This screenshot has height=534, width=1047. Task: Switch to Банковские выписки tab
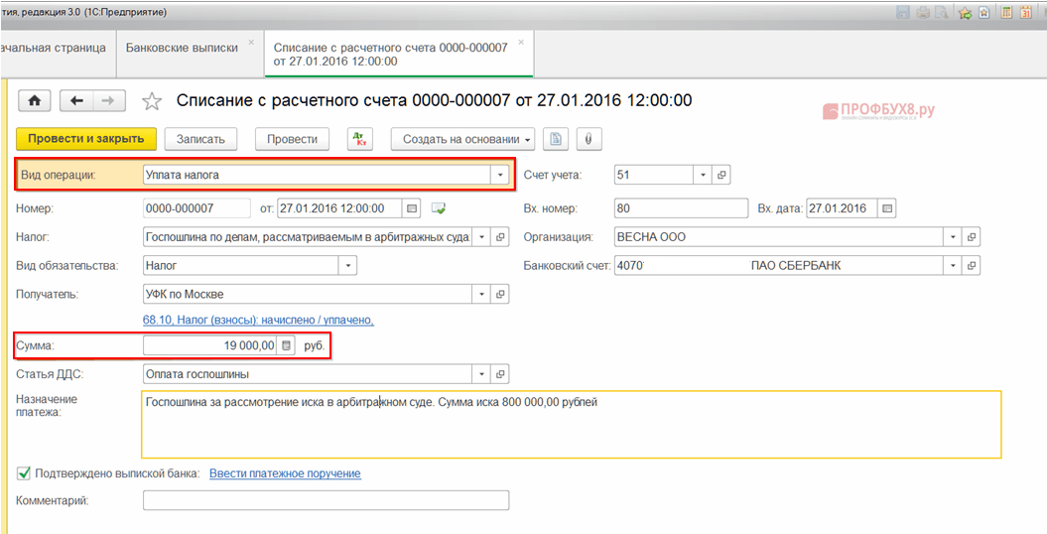point(184,48)
